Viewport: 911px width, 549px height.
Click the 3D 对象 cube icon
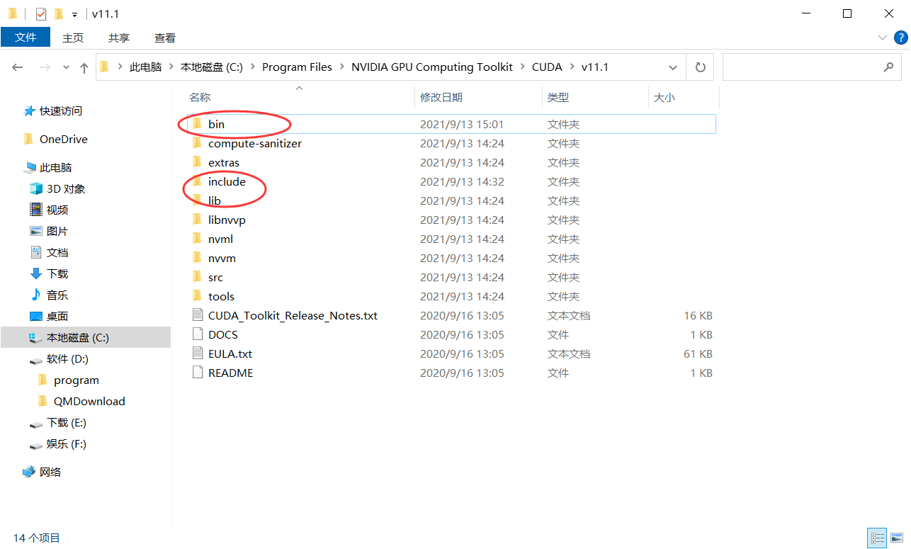click(x=36, y=188)
